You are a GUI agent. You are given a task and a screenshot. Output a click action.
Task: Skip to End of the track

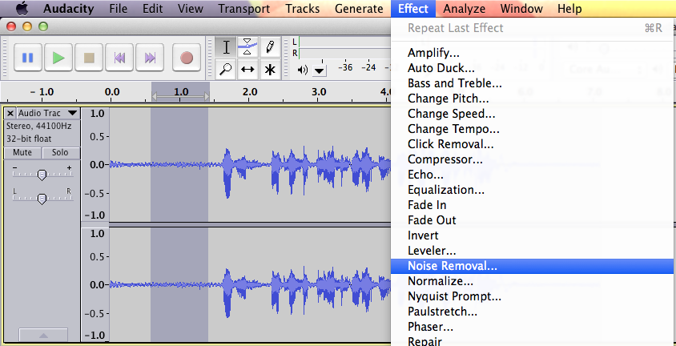point(150,58)
